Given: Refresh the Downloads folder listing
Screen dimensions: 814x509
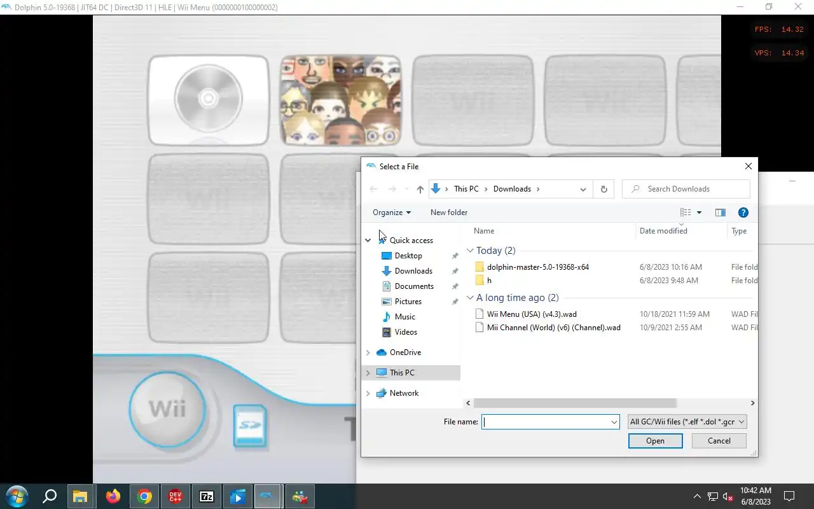Looking at the screenshot, I should point(604,189).
